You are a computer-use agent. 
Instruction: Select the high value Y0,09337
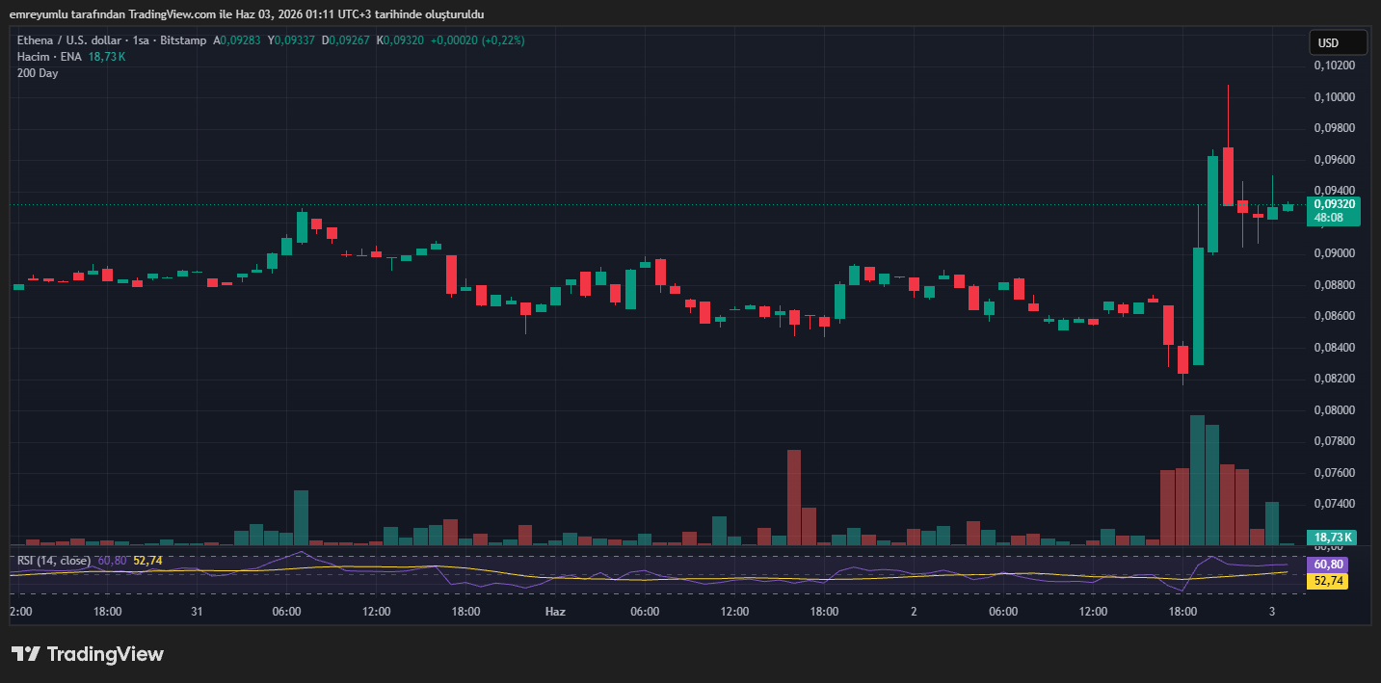[x=292, y=40]
